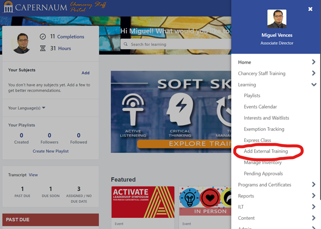Select Add External Training
This screenshot has width=321, height=229.
point(266,151)
